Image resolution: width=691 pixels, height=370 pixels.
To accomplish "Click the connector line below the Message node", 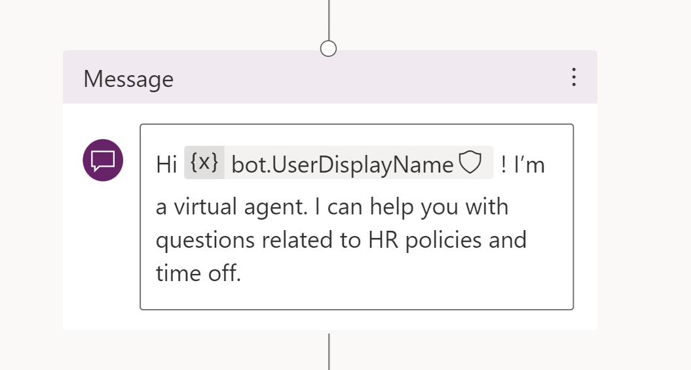I will tap(328, 352).
